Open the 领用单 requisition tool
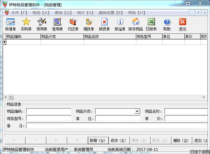The image size is (210, 154). coord(42,24)
